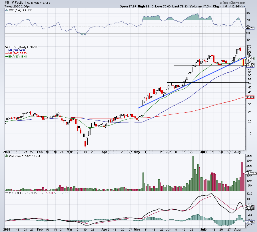Open the blue dropdown arrow beside the Chg value

point(244,7)
